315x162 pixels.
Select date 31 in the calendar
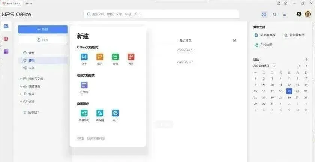pyautogui.click(x=272, y=104)
